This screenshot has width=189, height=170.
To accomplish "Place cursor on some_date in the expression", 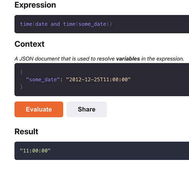I will pyautogui.click(x=92, y=24).
